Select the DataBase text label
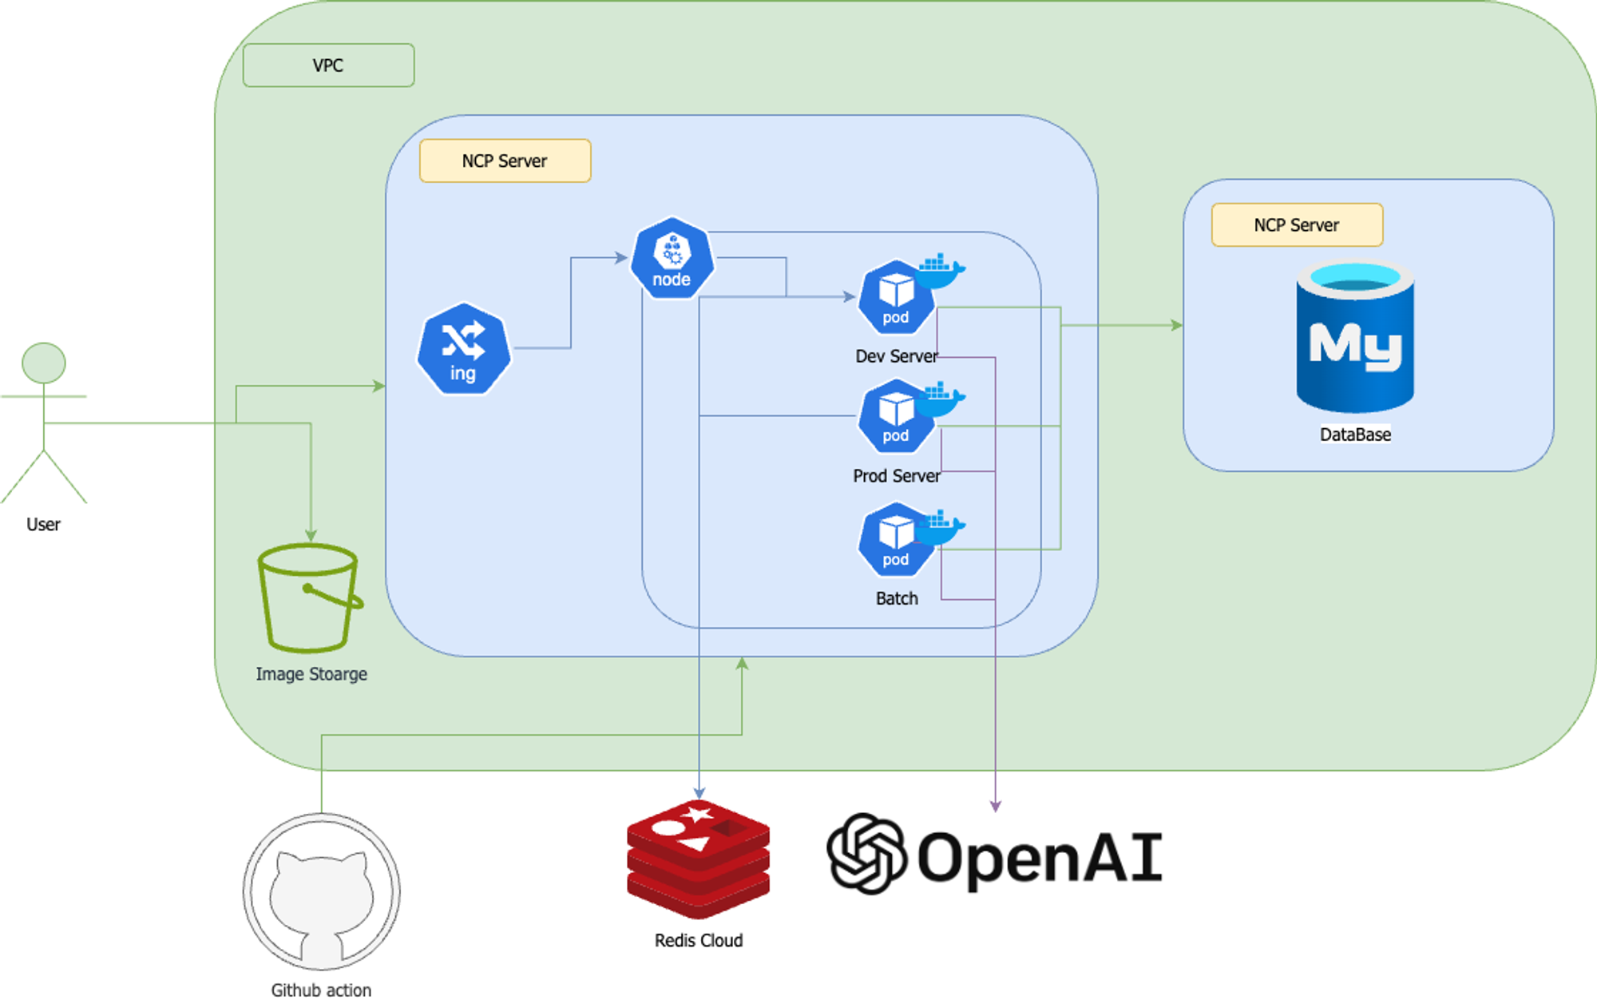The image size is (1597, 1000). pyautogui.click(x=1355, y=435)
